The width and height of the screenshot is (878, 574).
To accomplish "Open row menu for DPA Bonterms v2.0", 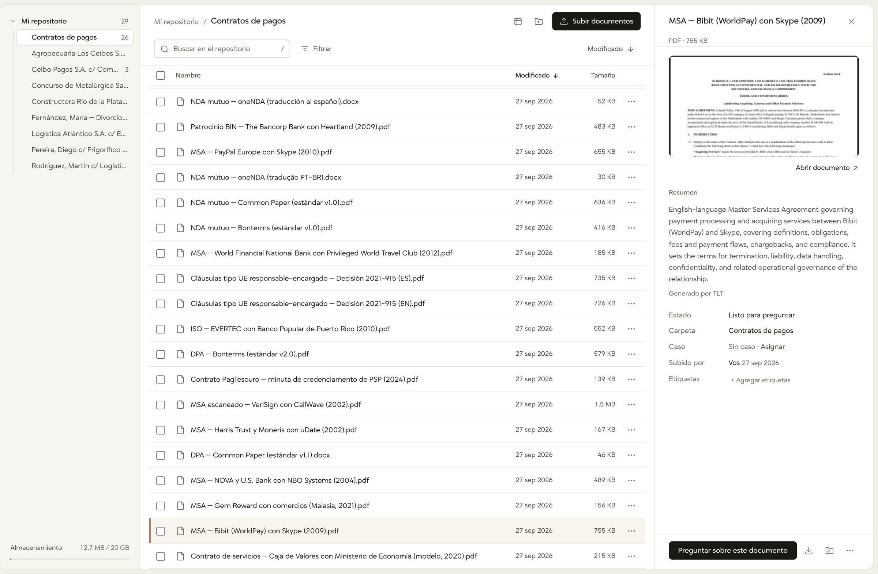I will (x=631, y=354).
